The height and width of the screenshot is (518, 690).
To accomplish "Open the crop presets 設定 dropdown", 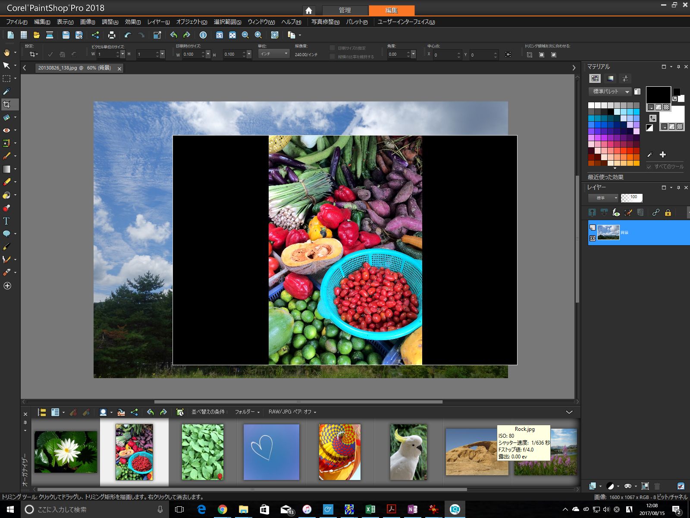I will click(34, 54).
